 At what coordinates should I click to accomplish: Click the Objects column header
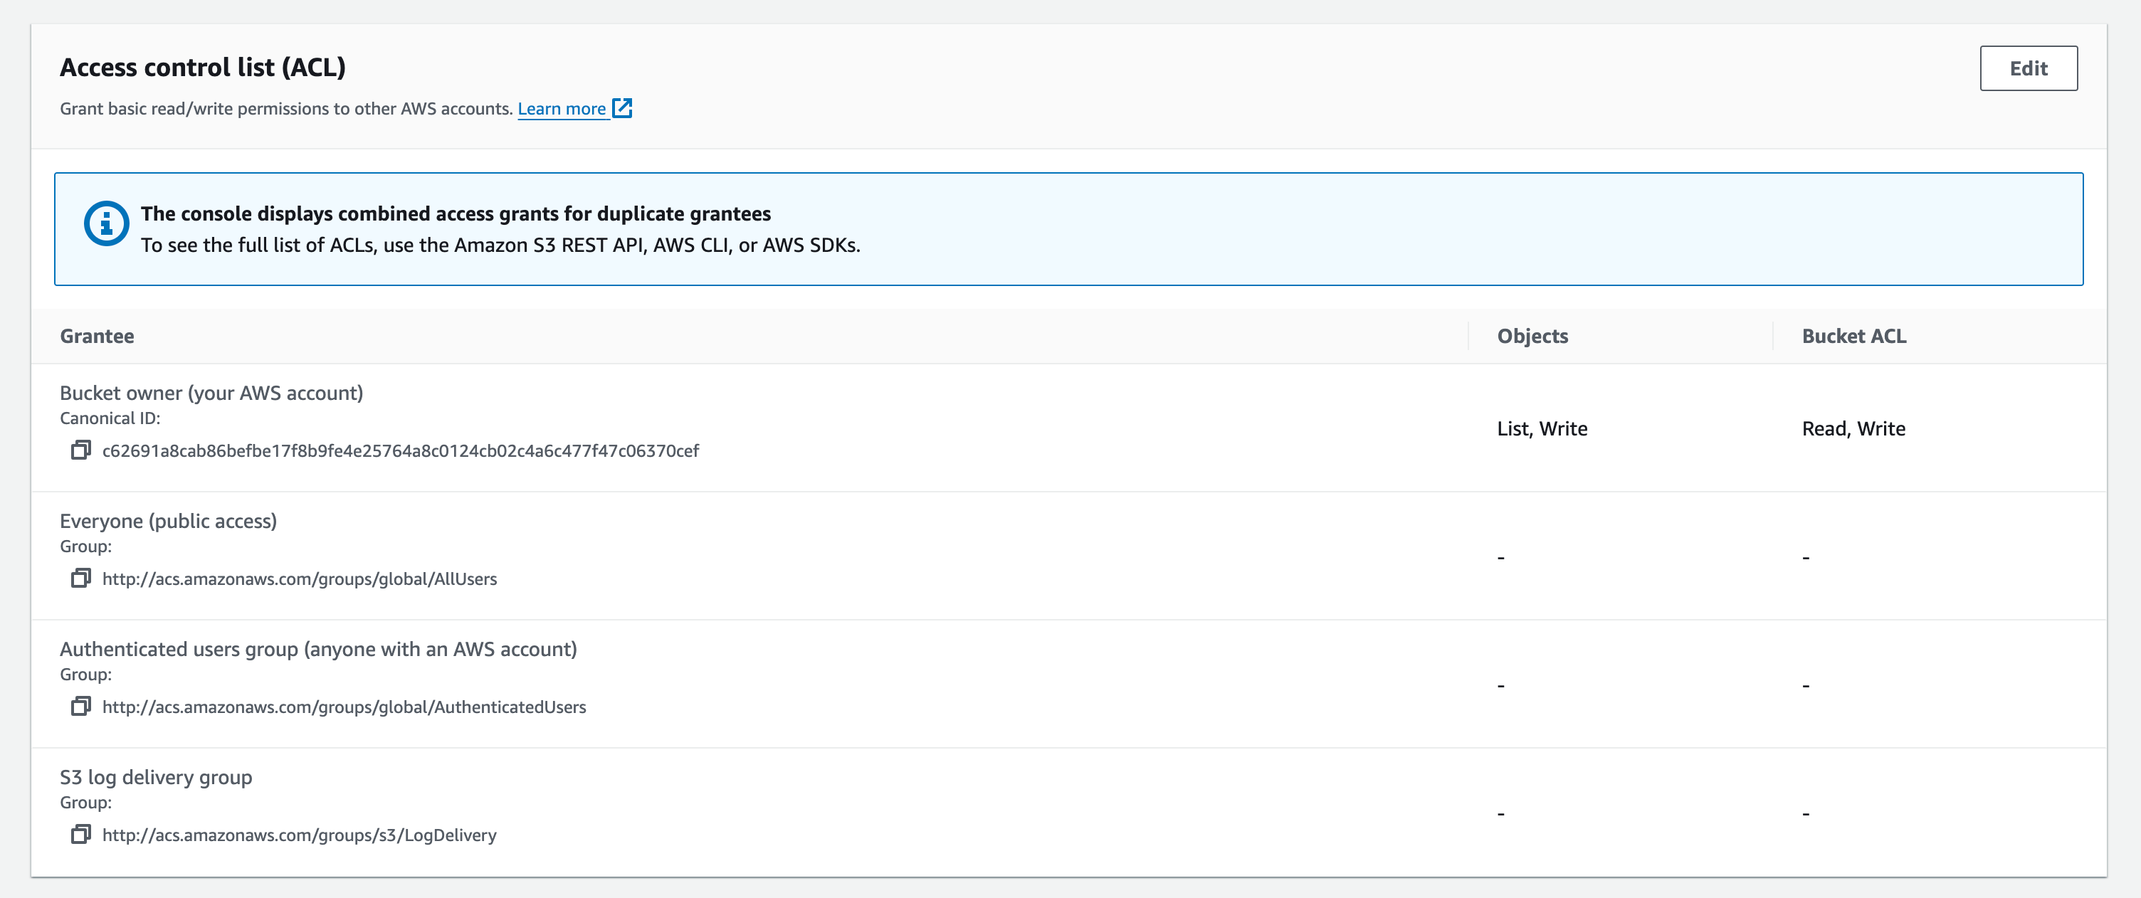[1532, 336]
